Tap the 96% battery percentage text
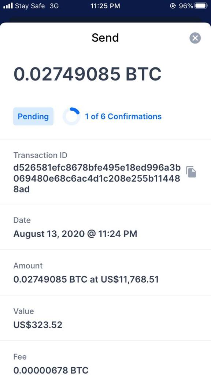Viewport: 211px width, 375px height. [x=186, y=6]
